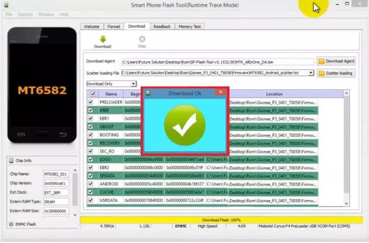Select the CACHE row name

[107, 192]
